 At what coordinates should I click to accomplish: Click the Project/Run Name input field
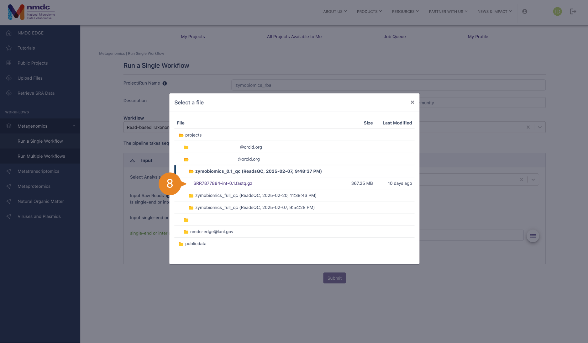point(388,85)
